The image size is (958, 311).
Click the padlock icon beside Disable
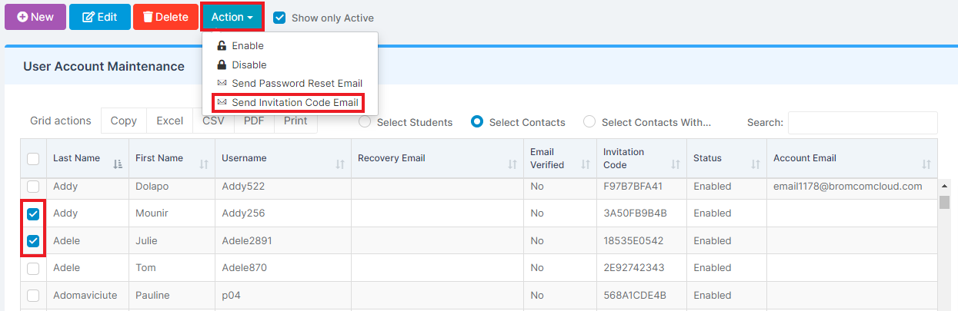222,65
